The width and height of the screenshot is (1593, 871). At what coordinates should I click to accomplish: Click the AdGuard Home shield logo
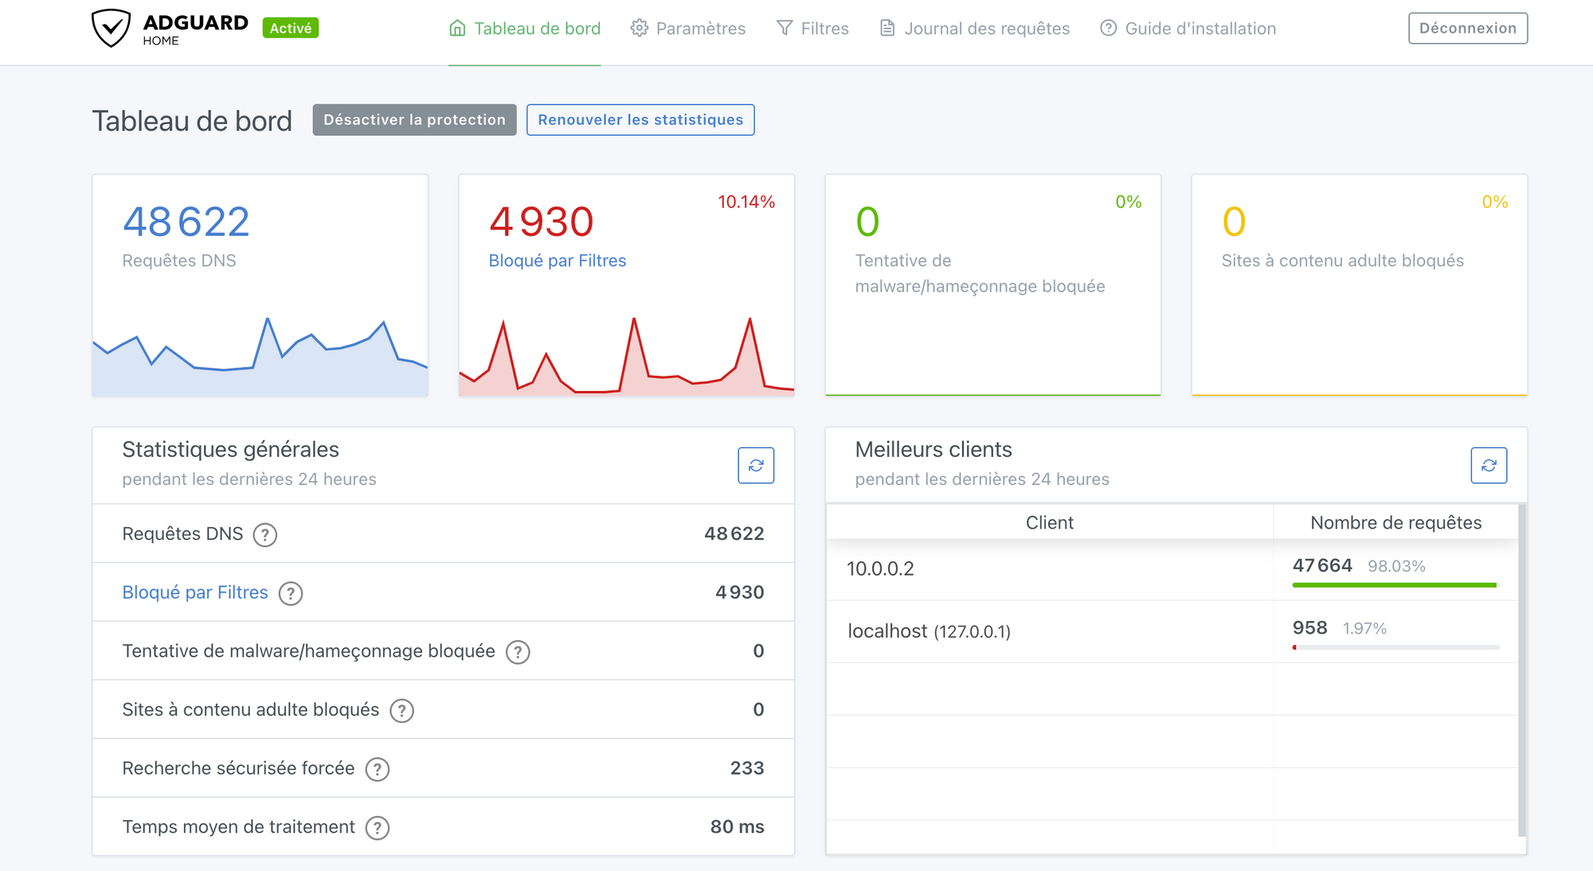111,28
